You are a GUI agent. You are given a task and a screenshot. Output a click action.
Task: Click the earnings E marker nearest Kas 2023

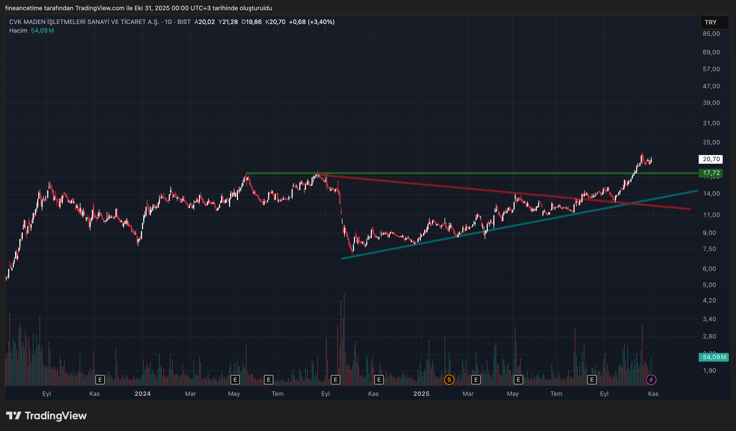click(100, 380)
